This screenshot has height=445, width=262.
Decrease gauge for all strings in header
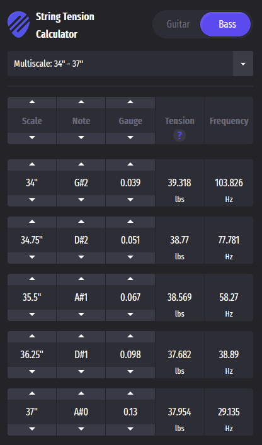[x=130, y=138]
